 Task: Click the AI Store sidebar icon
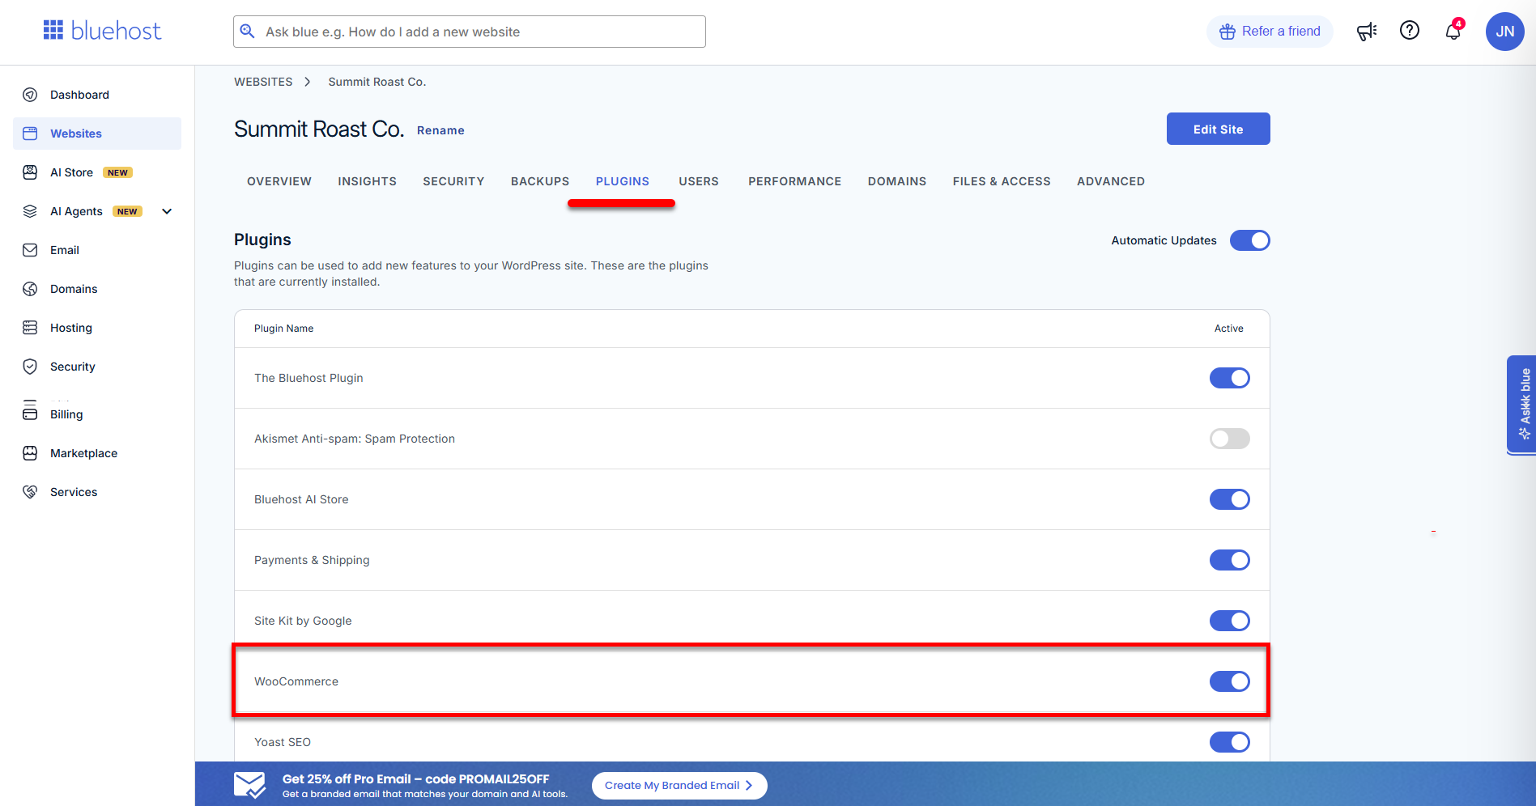click(x=30, y=172)
